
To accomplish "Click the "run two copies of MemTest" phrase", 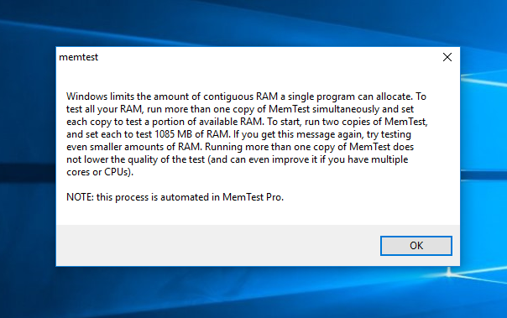I will [365, 122].
